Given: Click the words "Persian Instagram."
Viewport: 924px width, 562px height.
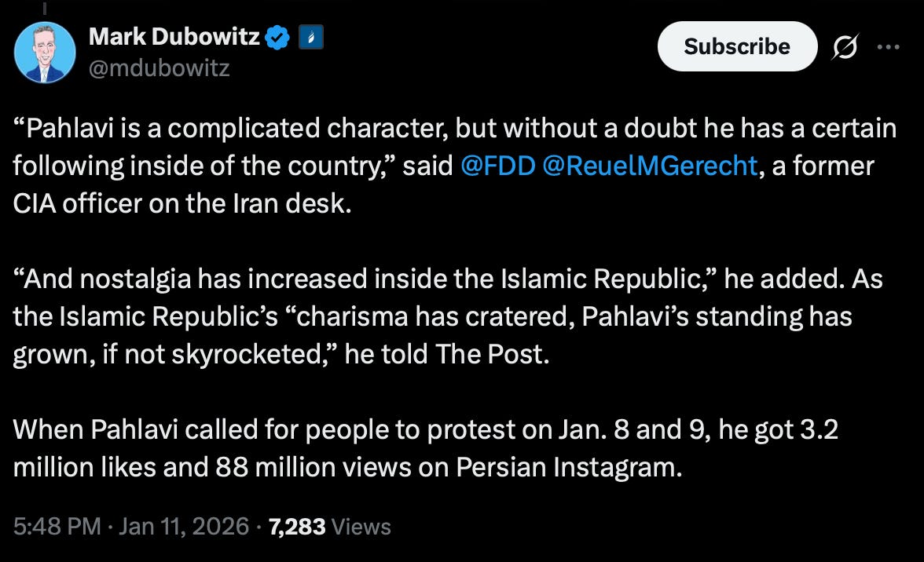Looking at the screenshot, I should pos(569,467).
